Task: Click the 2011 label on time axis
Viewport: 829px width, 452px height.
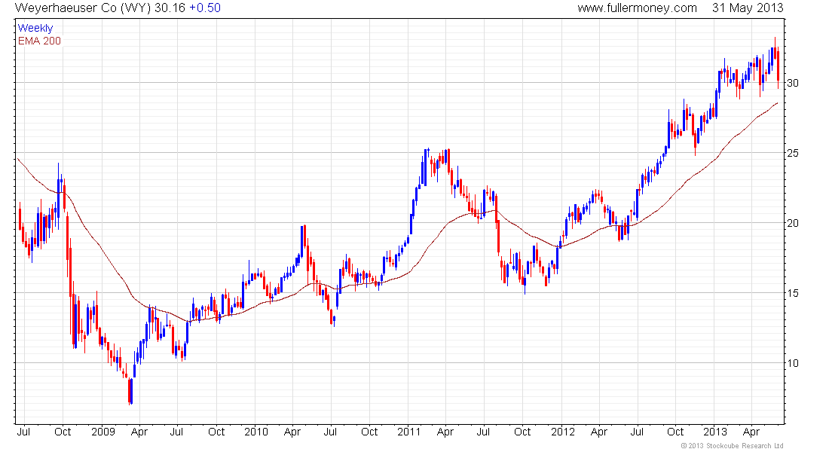Action: (x=409, y=432)
